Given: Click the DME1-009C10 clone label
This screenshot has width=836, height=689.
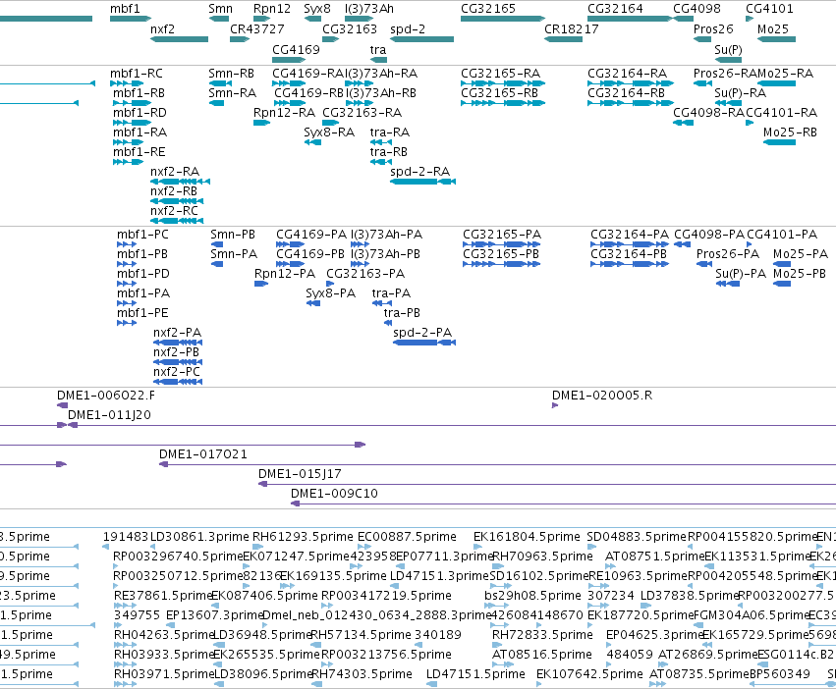Looking at the screenshot, I should pyautogui.click(x=334, y=494).
